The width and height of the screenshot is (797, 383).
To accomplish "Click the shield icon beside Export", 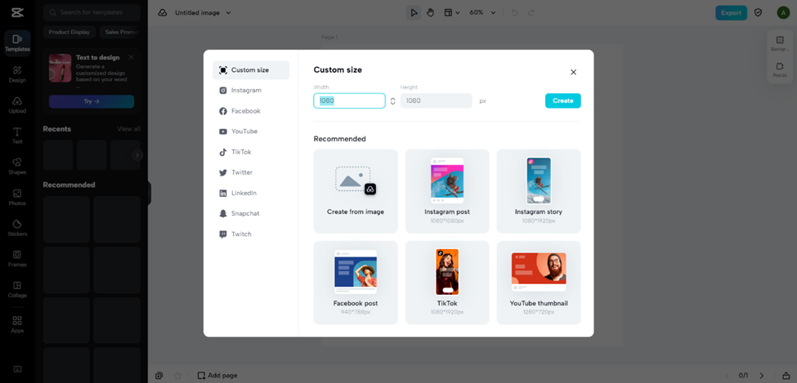I will pyautogui.click(x=758, y=13).
